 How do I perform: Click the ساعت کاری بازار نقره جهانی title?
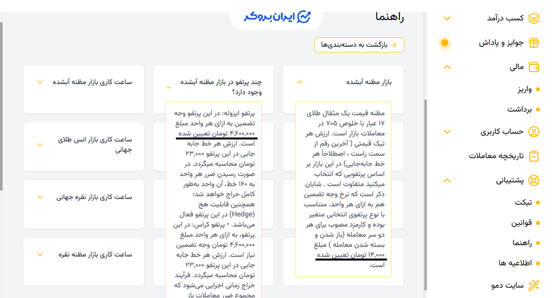pyautogui.click(x=94, y=197)
